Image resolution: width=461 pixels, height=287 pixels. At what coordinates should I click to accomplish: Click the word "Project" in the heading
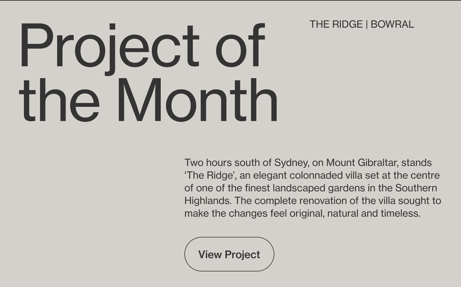pos(109,46)
